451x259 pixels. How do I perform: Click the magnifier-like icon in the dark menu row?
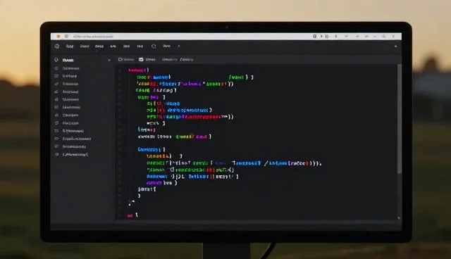tap(154, 46)
